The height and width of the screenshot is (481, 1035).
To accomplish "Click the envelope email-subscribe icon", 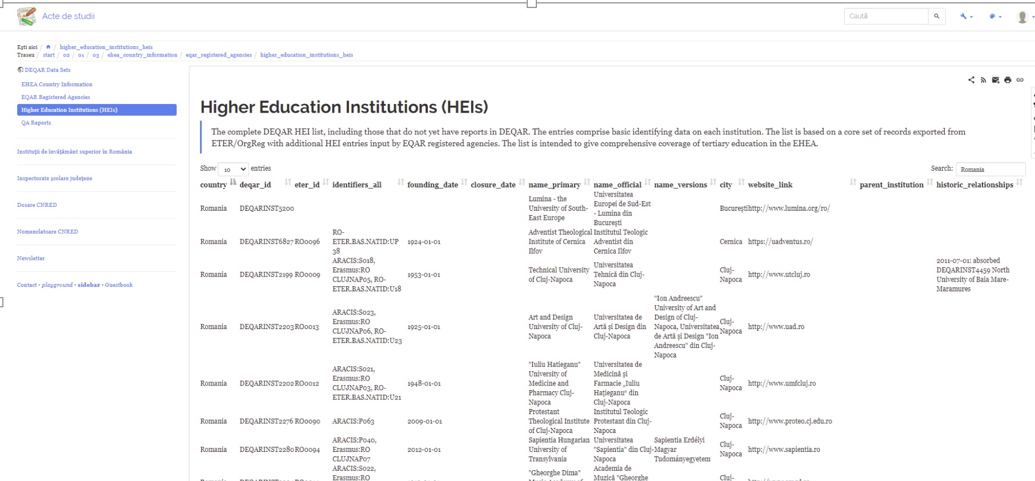I will [996, 80].
